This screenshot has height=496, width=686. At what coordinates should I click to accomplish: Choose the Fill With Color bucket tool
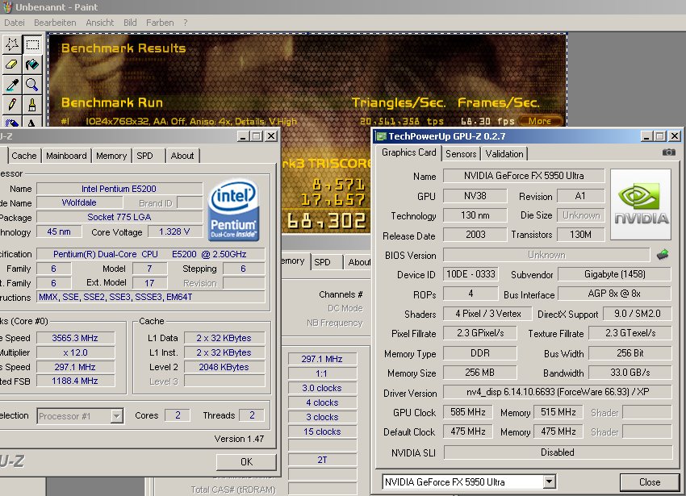tap(32, 65)
